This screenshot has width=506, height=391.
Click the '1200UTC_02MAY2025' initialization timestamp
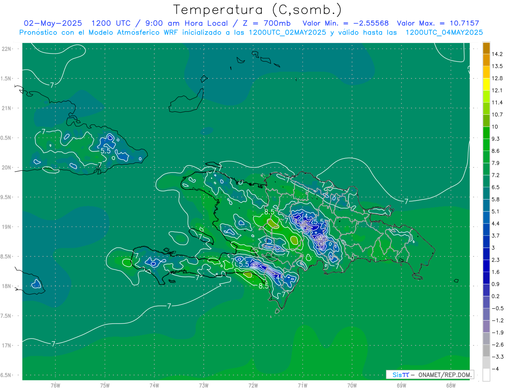click(288, 32)
